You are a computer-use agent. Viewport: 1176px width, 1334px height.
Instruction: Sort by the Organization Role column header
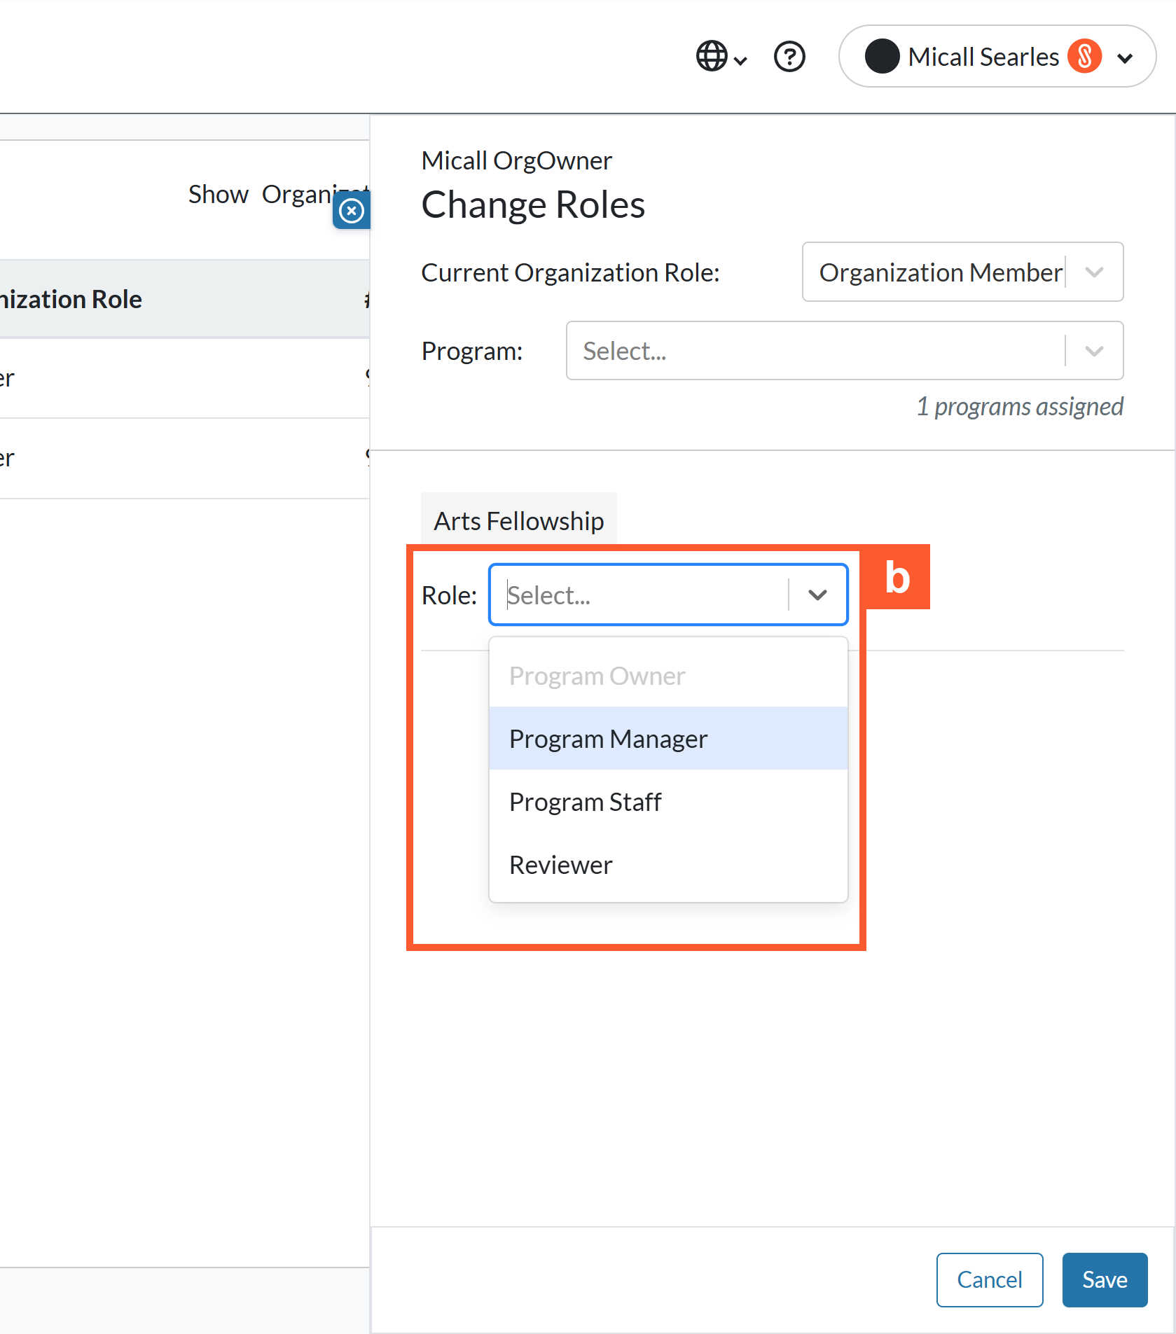(71, 300)
